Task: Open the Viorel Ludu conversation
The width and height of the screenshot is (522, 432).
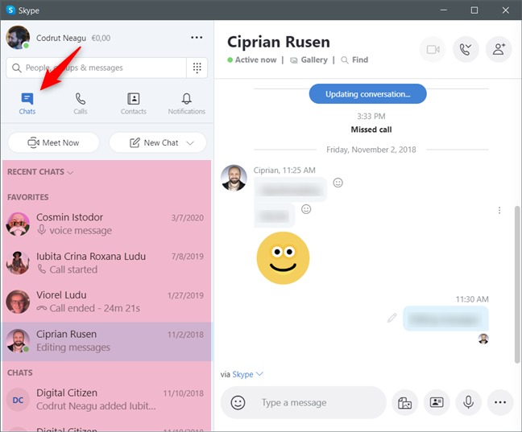Action: (106, 302)
